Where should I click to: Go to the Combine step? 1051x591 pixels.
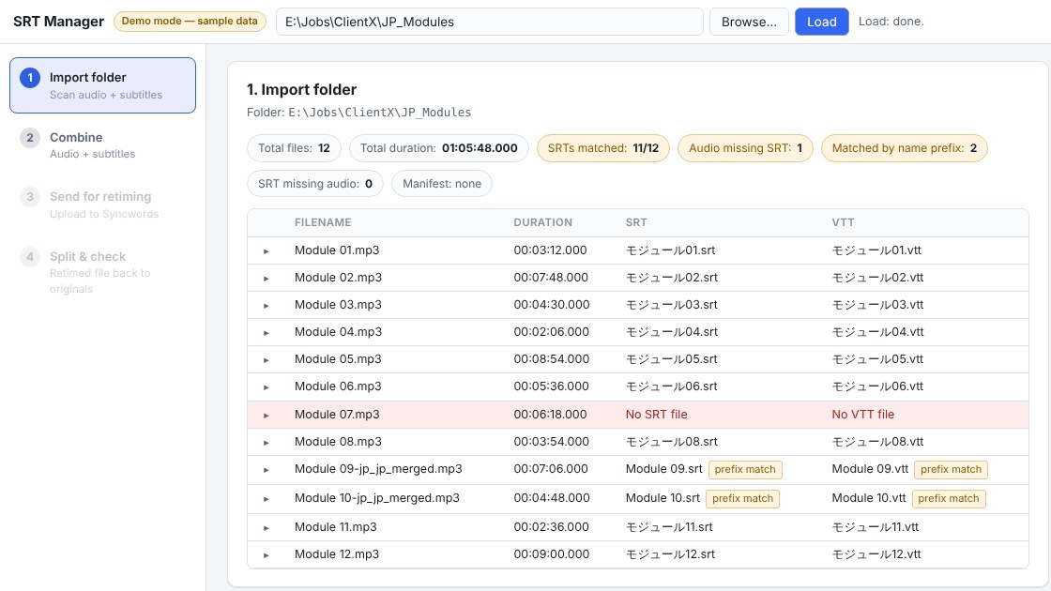point(102,144)
